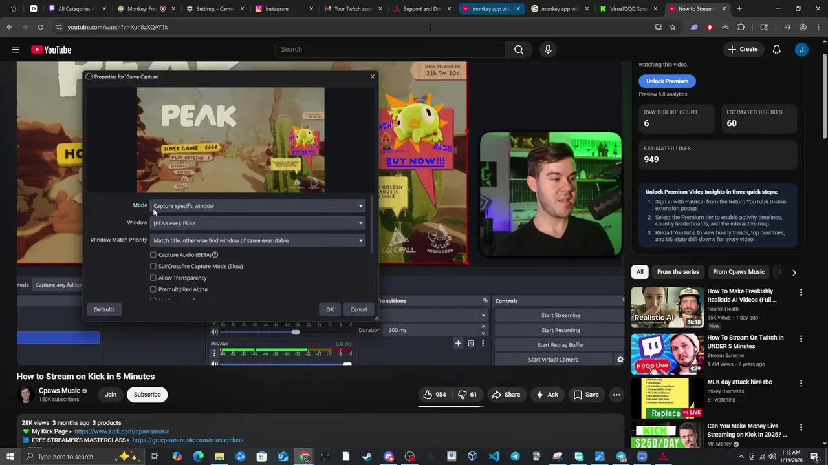Open go.cpawsmusic.com/masterclass link

[188, 440]
